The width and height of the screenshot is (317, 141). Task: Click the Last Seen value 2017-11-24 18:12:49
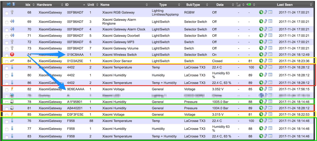coord(294,55)
